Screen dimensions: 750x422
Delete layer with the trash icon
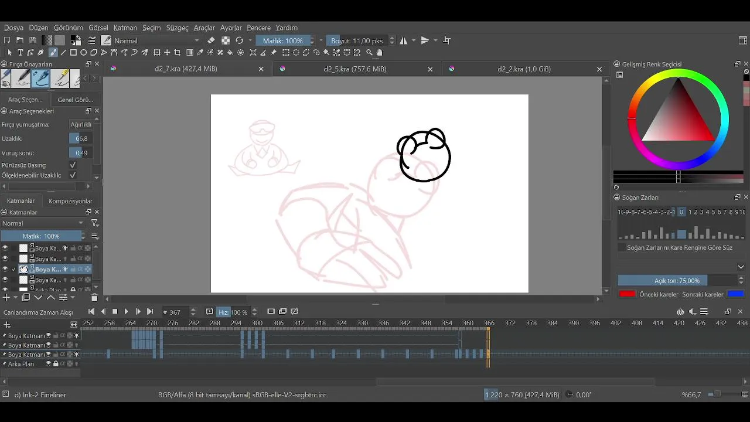point(94,298)
